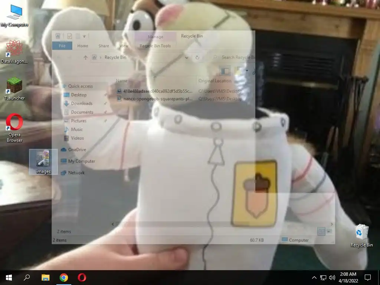Open Pictures in the navigation pane
The height and width of the screenshot is (285, 380).
click(x=79, y=121)
